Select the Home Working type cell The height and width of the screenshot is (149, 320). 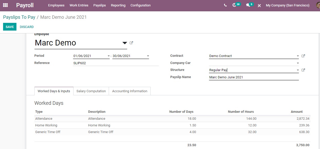coord(46,125)
